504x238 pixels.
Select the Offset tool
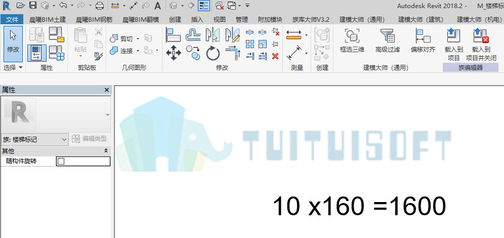[193, 35]
